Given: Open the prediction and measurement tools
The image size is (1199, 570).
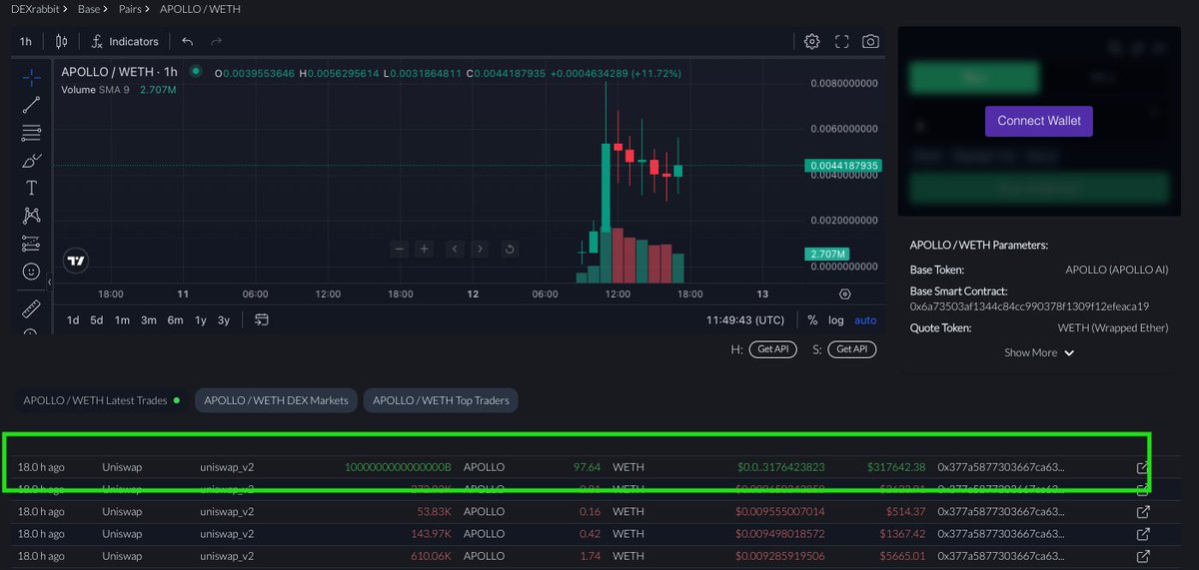Looking at the screenshot, I should [x=31, y=244].
